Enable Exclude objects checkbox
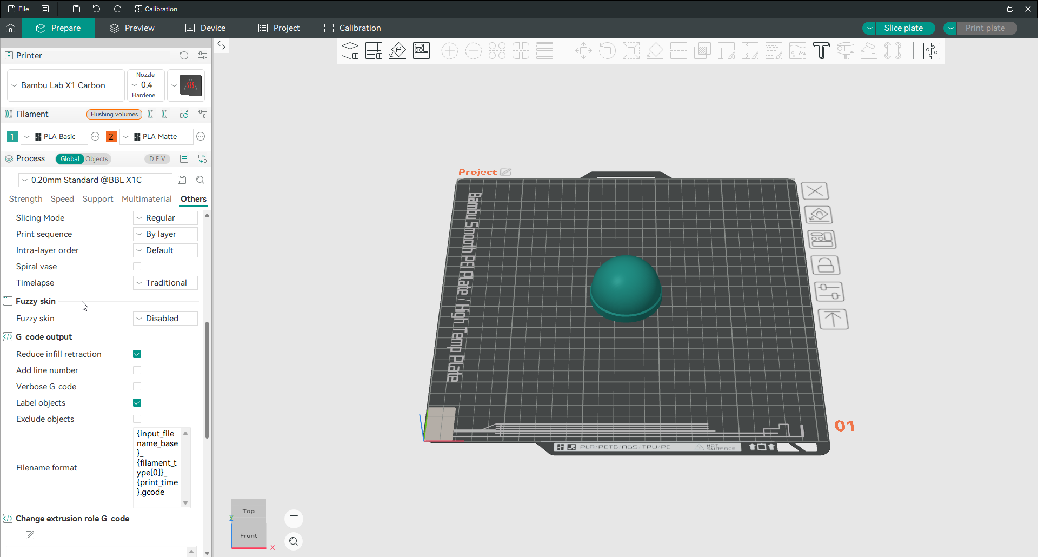This screenshot has height=557, width=1038. 137,419
